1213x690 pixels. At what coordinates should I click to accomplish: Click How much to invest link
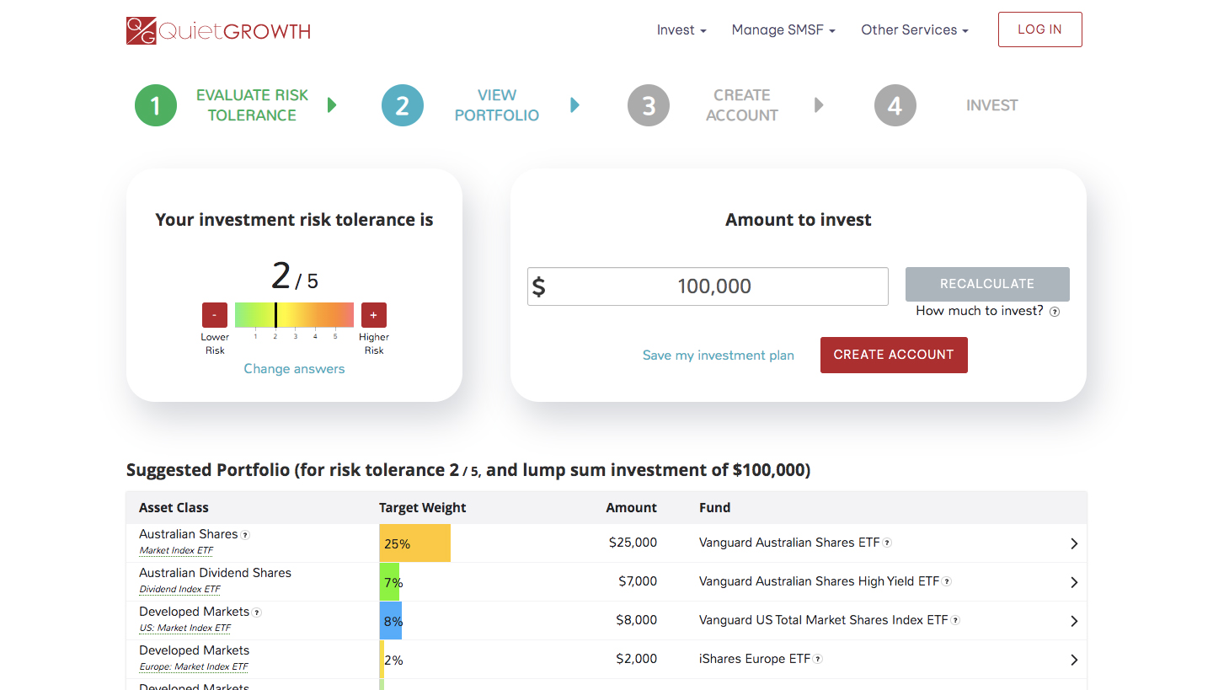(x=980, y=311)
